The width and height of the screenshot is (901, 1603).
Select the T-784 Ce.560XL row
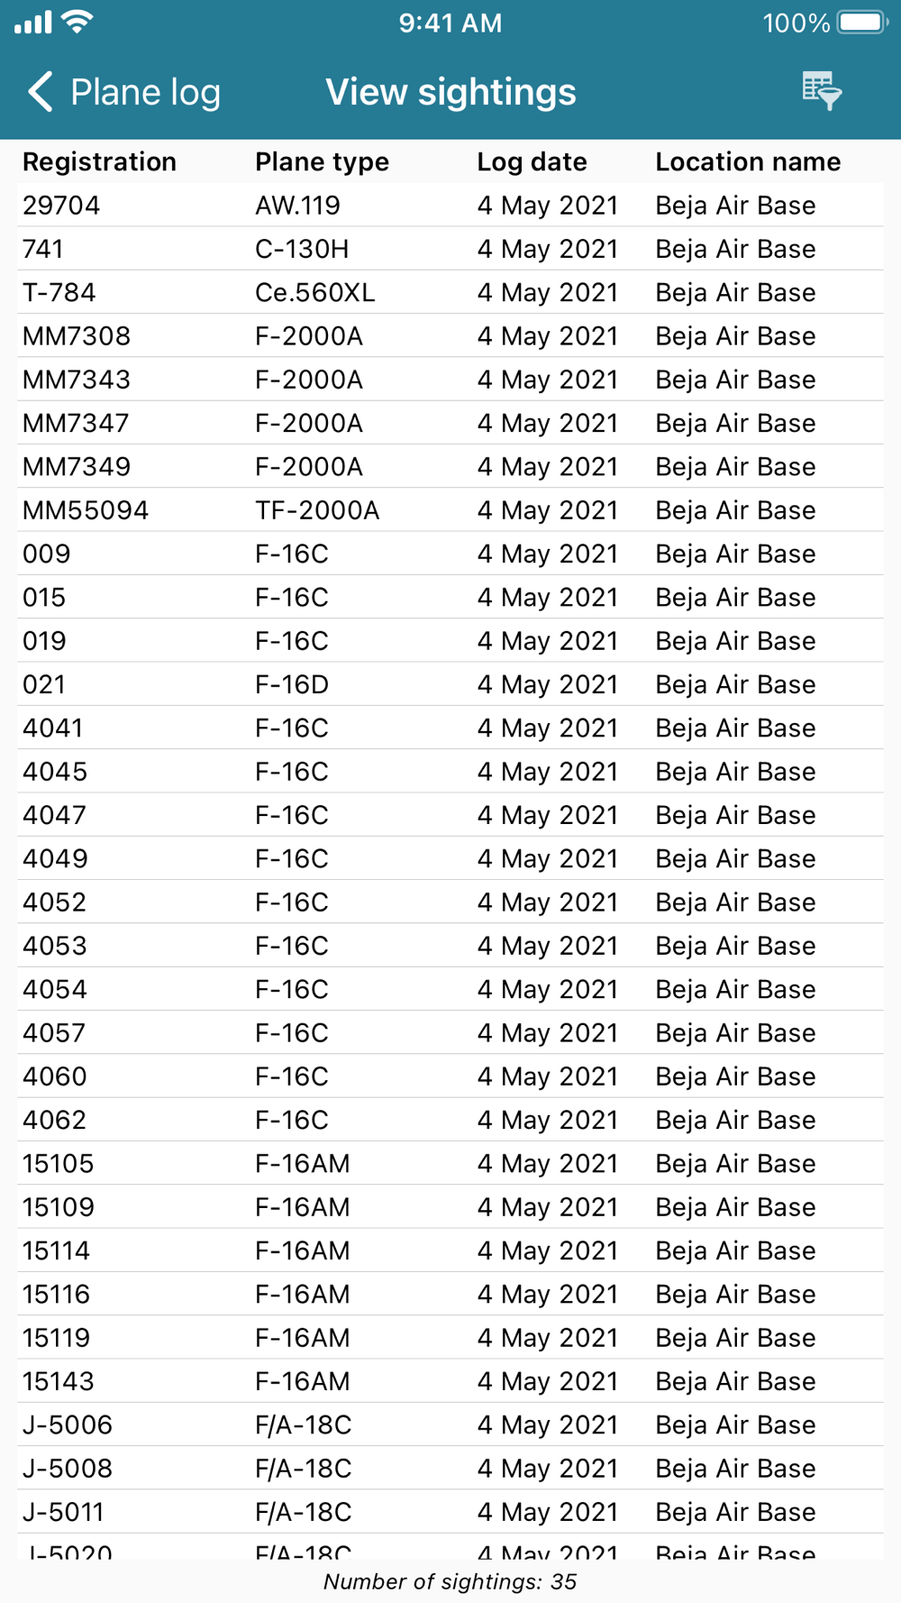[450, 292]
